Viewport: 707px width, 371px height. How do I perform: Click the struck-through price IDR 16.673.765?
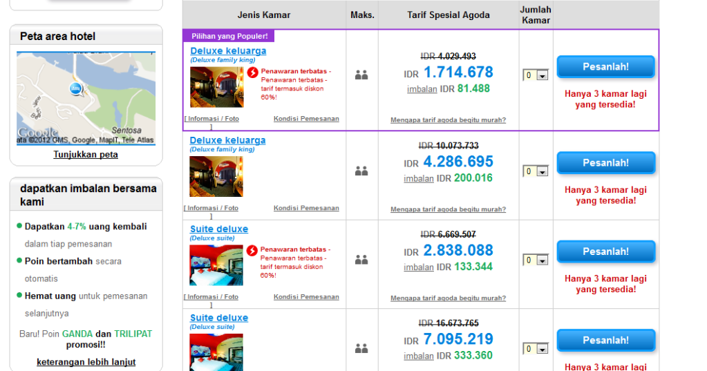[x=449, y=323]
